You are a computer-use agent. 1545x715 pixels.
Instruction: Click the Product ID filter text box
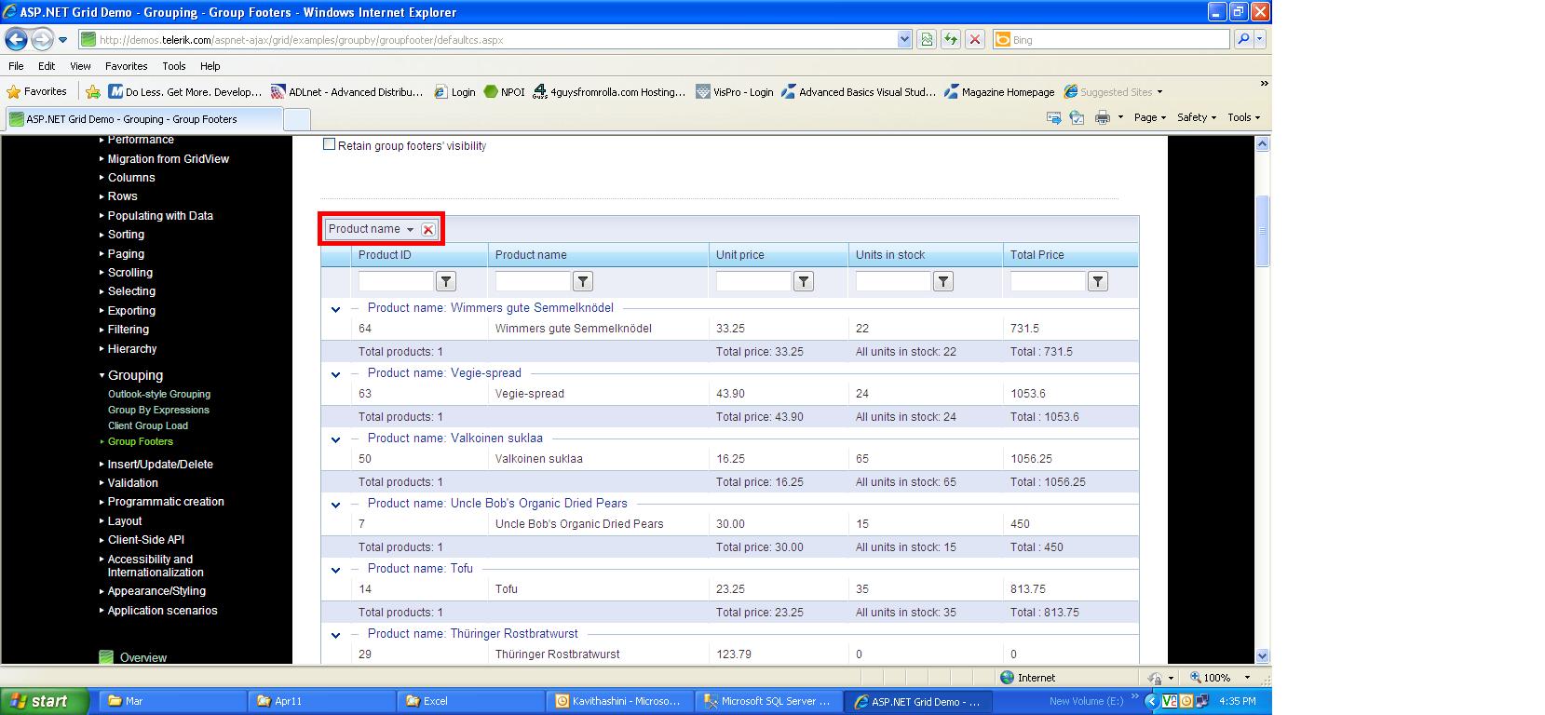pyautogui.click(x=396, y=281)
